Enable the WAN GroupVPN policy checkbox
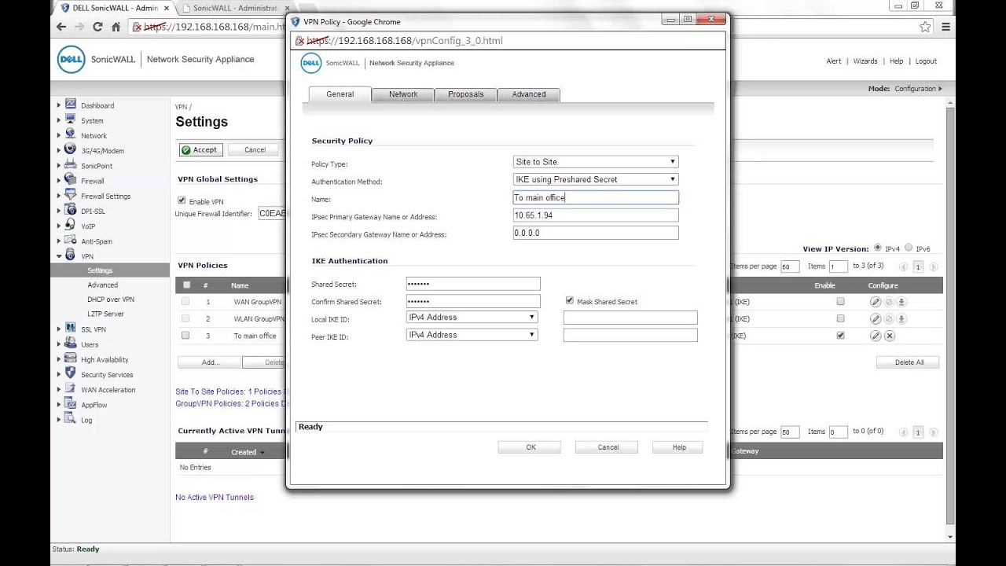Image resolution: width=1006 pixels, height=566 pixels. pyautogui.click(x=841, y=301)
